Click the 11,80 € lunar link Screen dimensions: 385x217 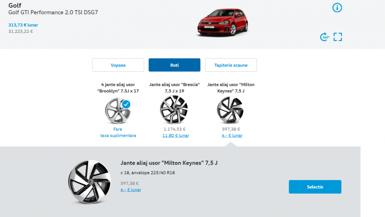click(x=175, y=136)
